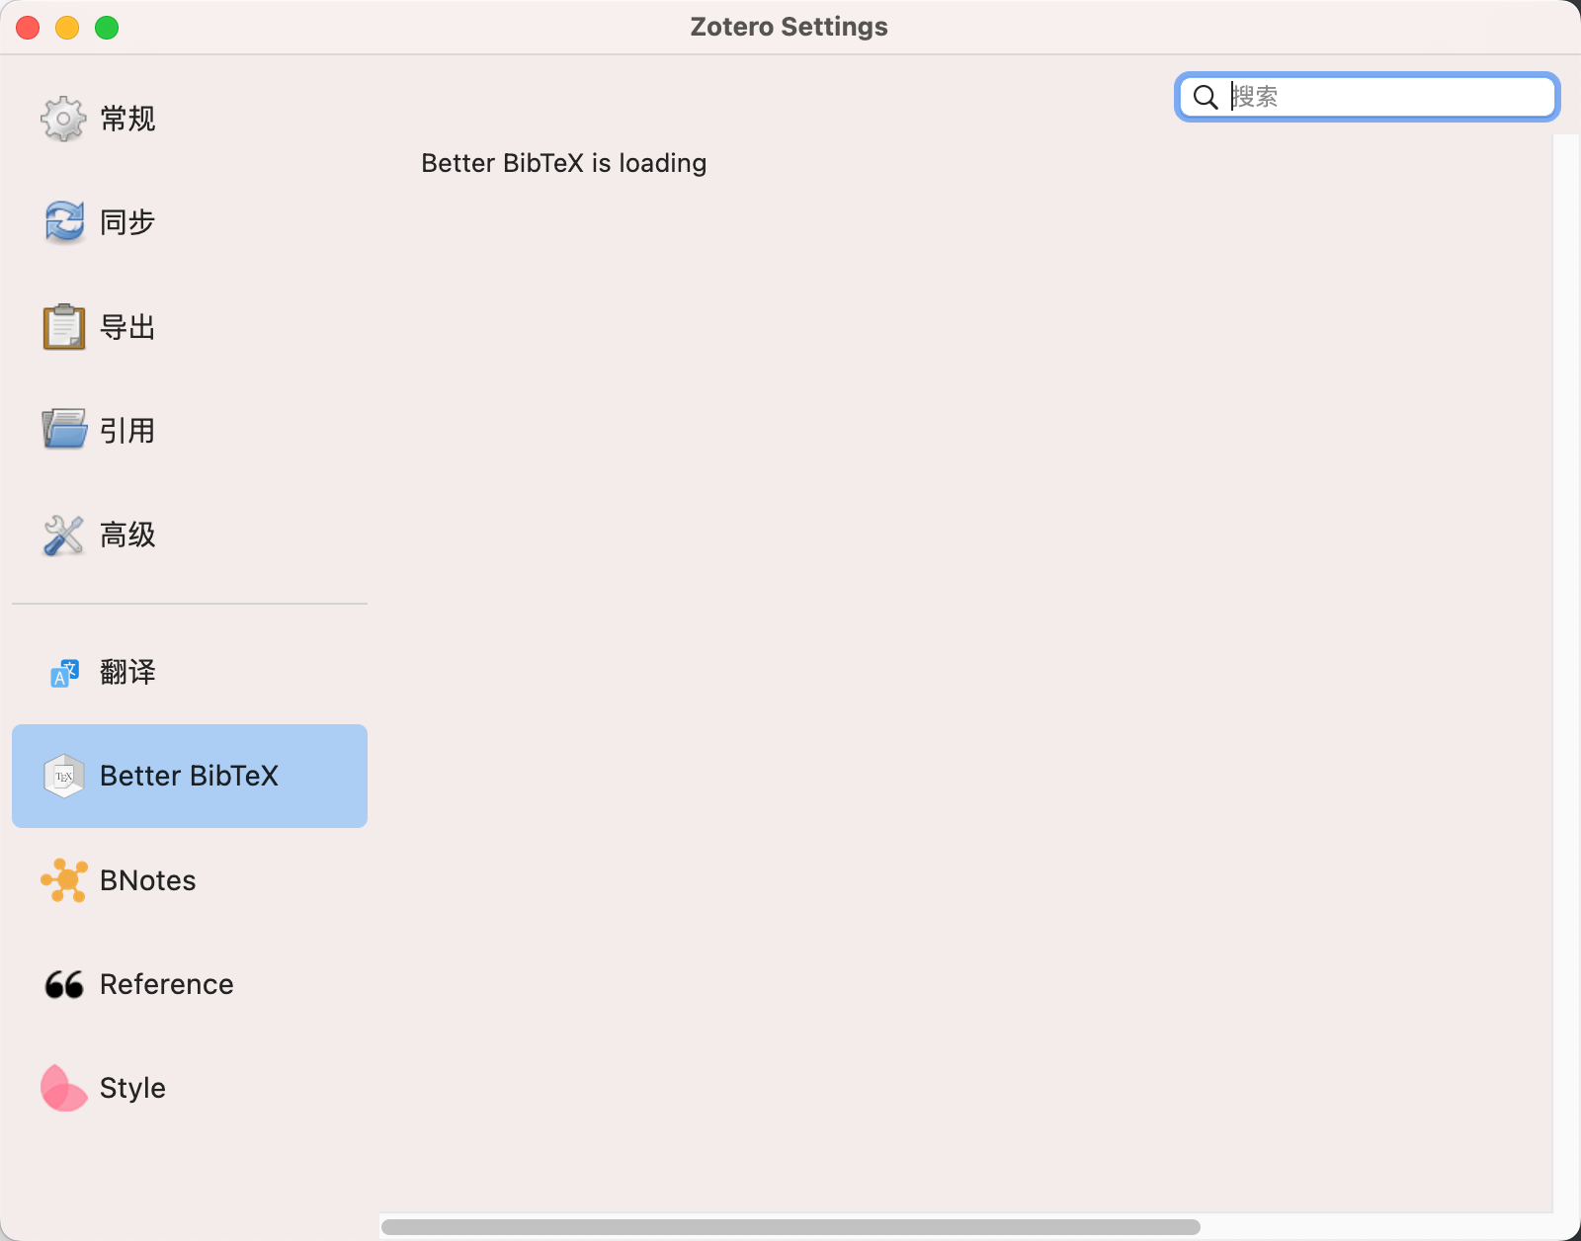Open the BNotes preferences pane
Screen dimensions: 1581x1241
[x=190, y=879]
